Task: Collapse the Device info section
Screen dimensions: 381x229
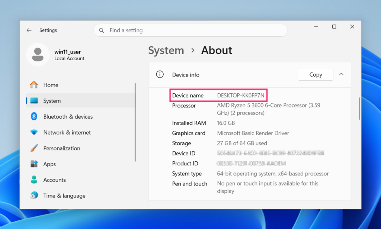Action: tap(341, 74)
